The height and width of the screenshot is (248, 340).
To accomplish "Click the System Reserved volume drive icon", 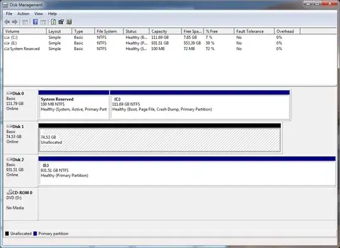I will pyautogui.click(x=7, y=49).
